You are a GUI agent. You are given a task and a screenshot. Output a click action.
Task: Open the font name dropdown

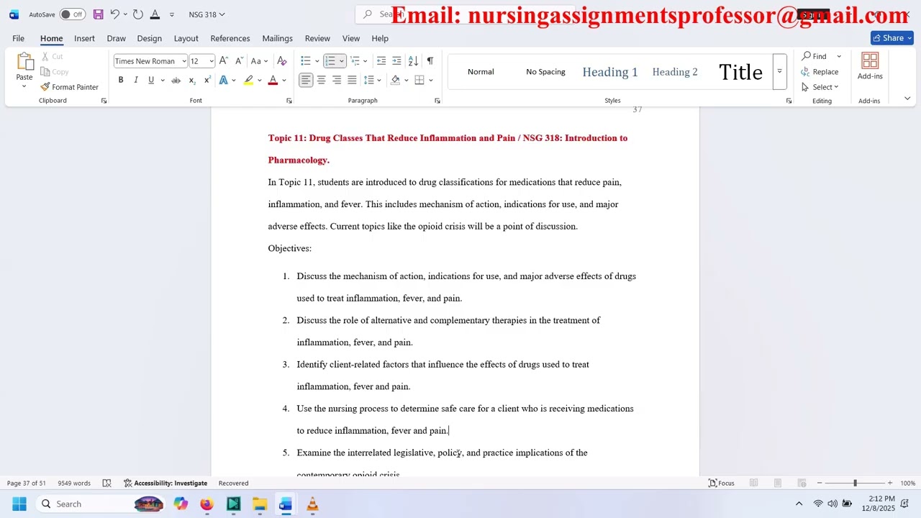(x=184, y=61)
